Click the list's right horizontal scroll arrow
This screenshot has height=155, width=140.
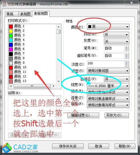click(x=54, y=86)
